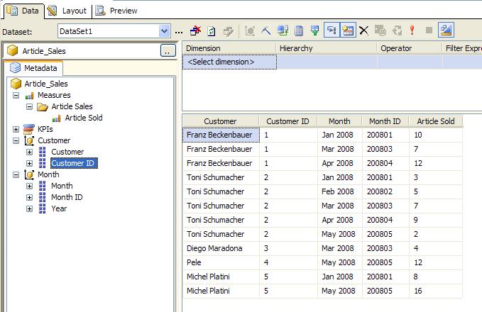This screenshot has height=312, width=482.
Task: Click the gray stop square icon
Action: [x=429, y=30]
